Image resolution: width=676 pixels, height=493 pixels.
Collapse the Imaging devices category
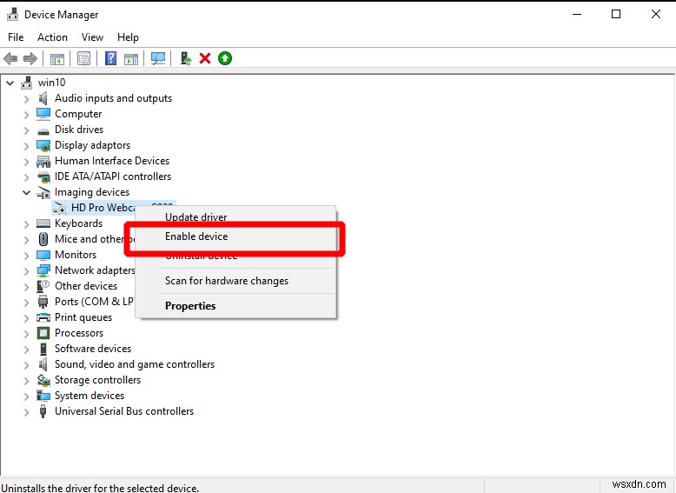(26, 192)
